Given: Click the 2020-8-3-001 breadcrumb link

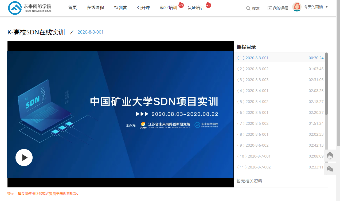Looking at the screenshot, I should click(91, 32).
